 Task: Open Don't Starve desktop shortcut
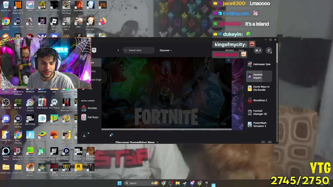click(x=54, y=104)
